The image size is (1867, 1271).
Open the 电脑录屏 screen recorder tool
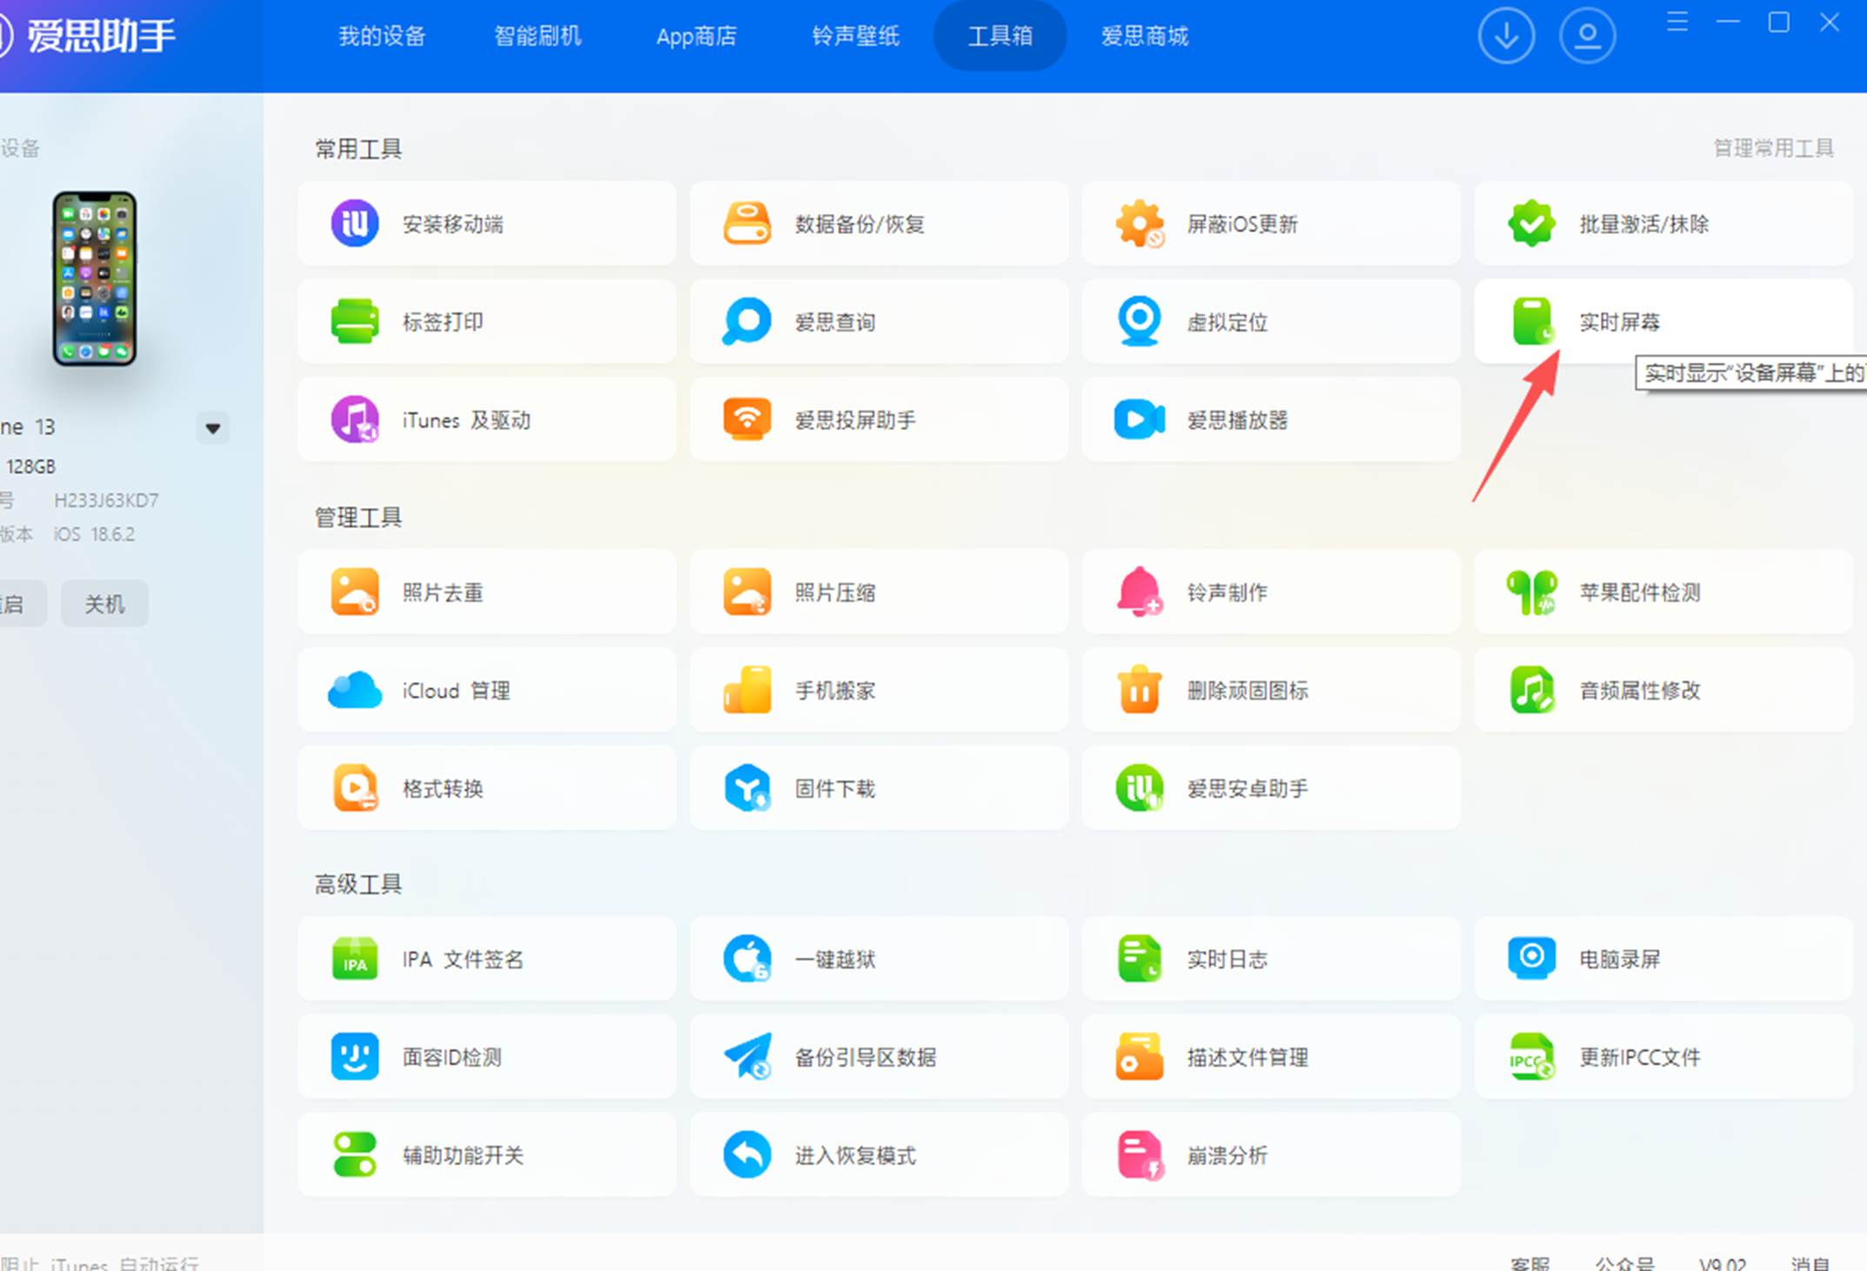[1618, 960]
